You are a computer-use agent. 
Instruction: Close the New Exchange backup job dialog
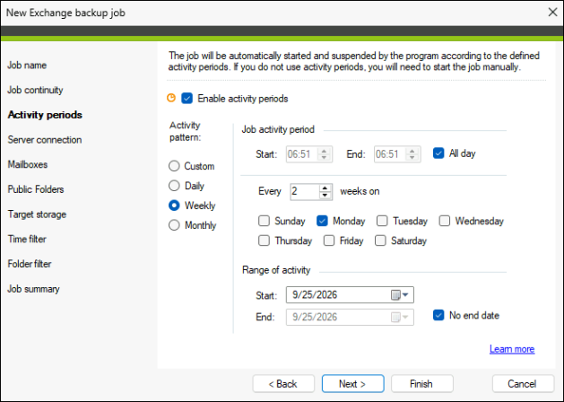pyautogui.click(x=552, y=13)
